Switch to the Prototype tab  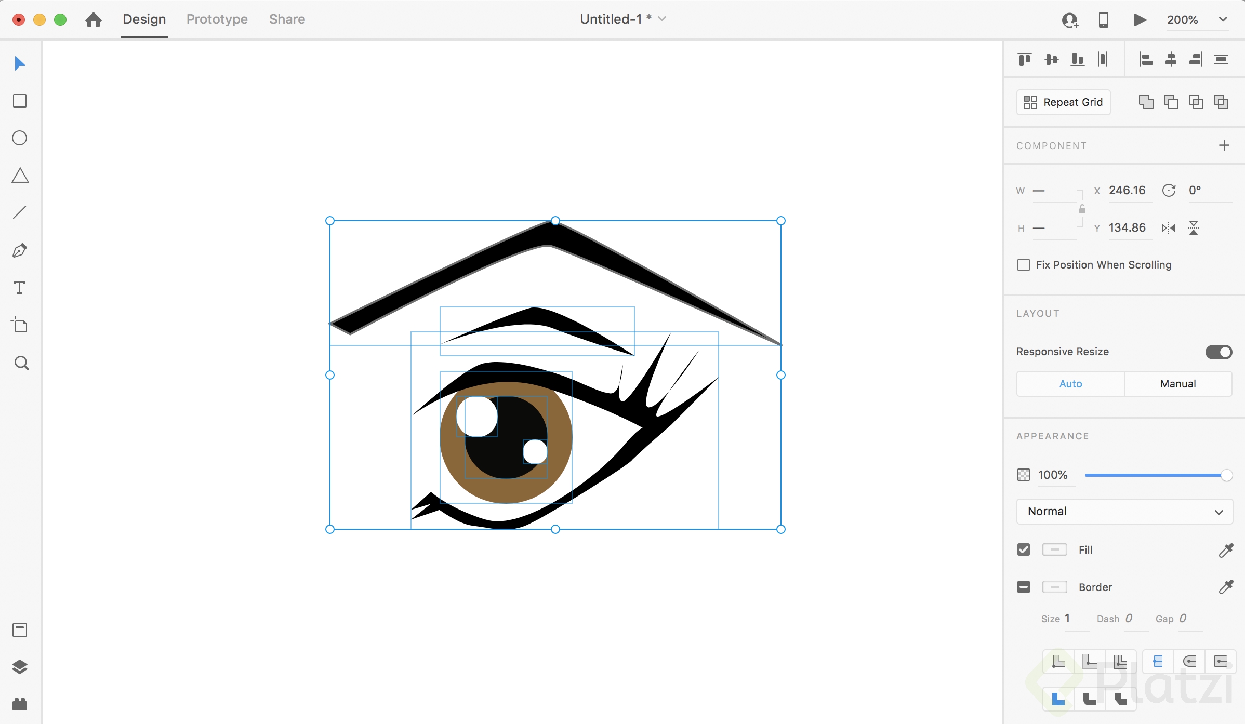point(216,19)
